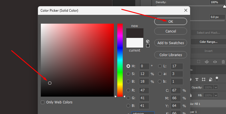This screenshot has width=226, height=114.
Task: Open the Fill dropdown arrow
Action: [216, 95]
